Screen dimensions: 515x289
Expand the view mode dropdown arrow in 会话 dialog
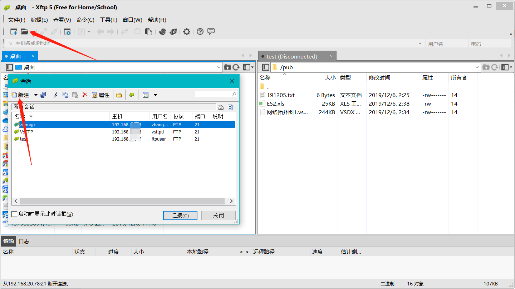coord(155,95)
